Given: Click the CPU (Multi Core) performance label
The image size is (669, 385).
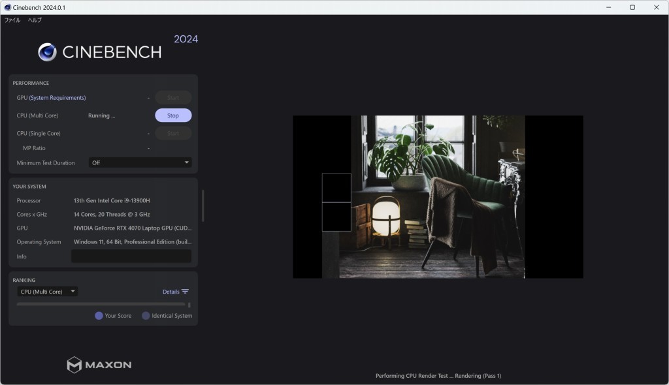Looking at the screenshot, I should click(37, 115).
